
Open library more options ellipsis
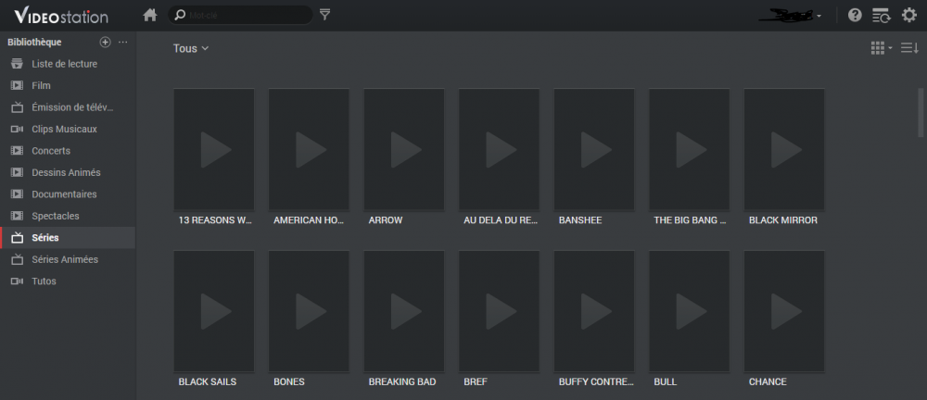point(123,42)
